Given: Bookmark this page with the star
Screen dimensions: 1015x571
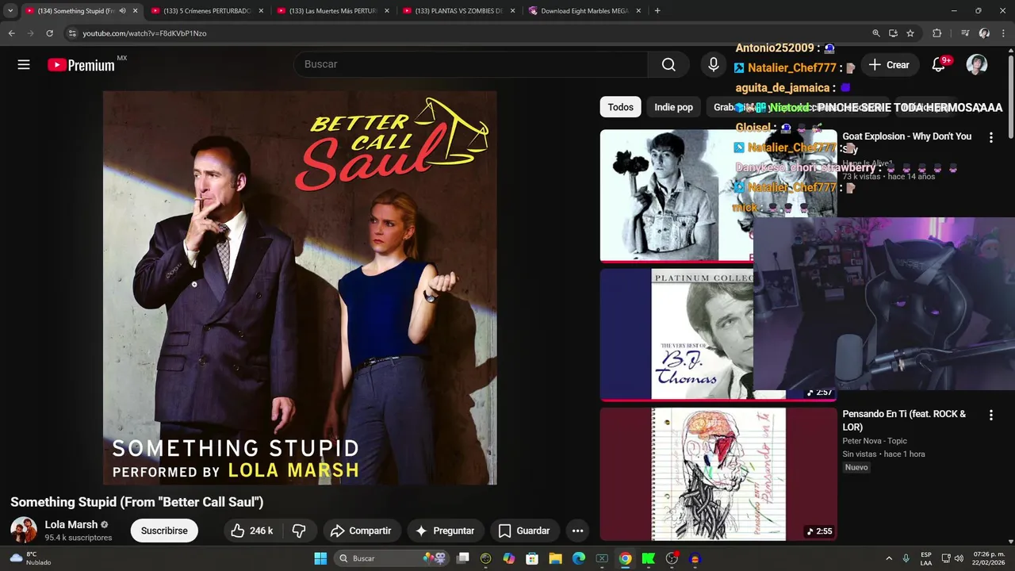Looking at the screenshot, I should 910,33.
